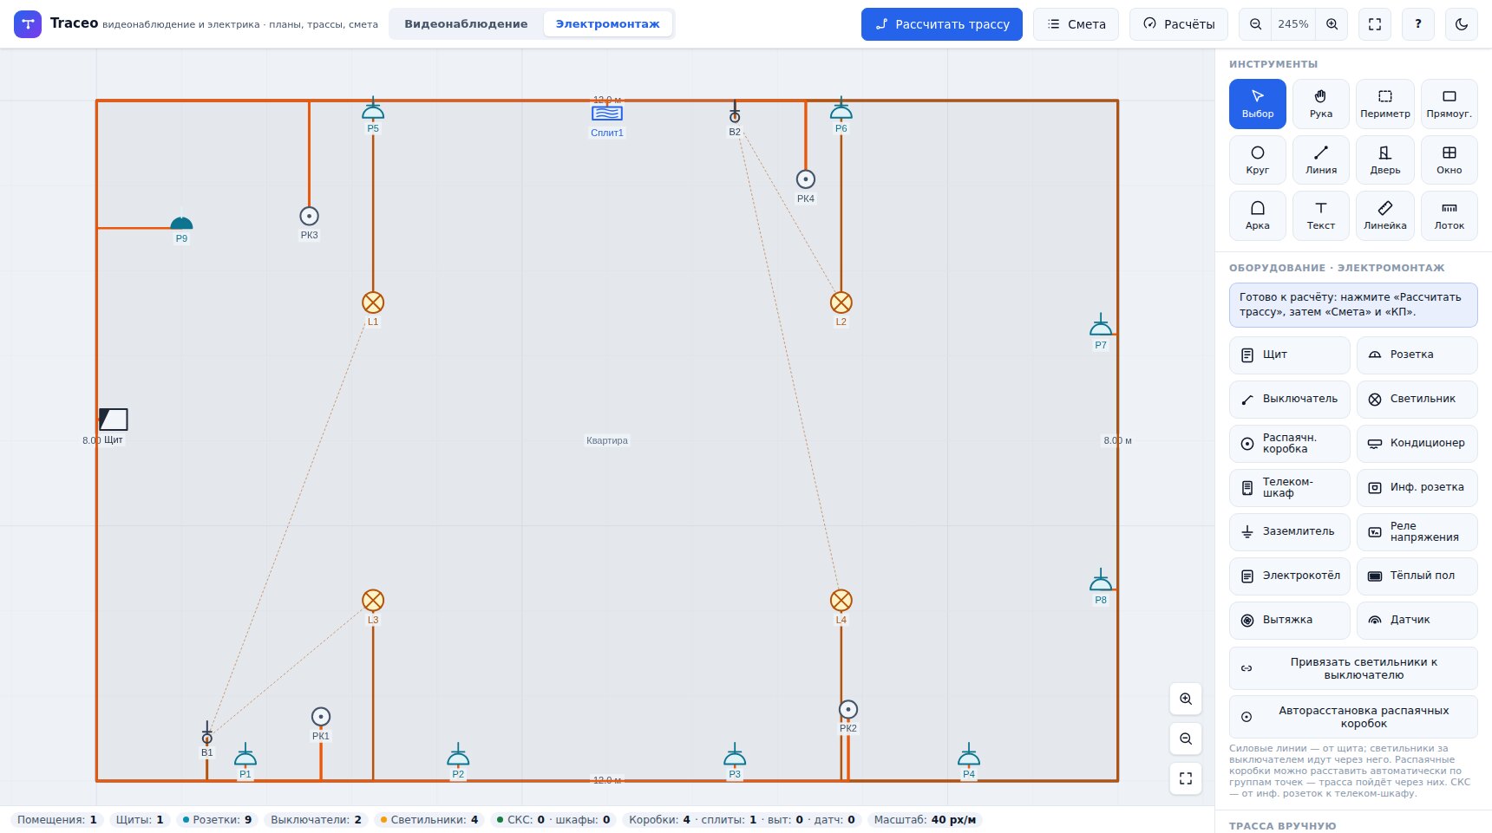The width and height of the screenshot is (1492, 833).
Task: Add a Кондиционер air conditioner
Action: click(1417, 443)
